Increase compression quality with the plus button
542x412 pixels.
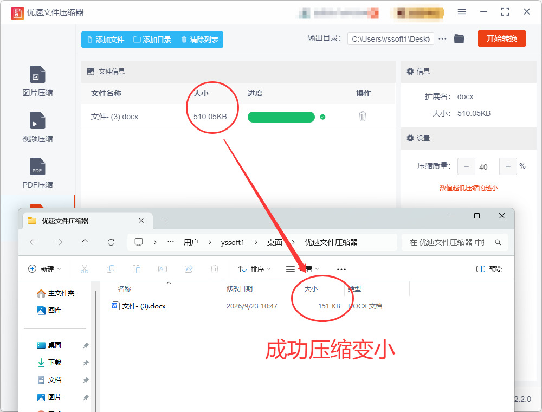pos(508,166)
